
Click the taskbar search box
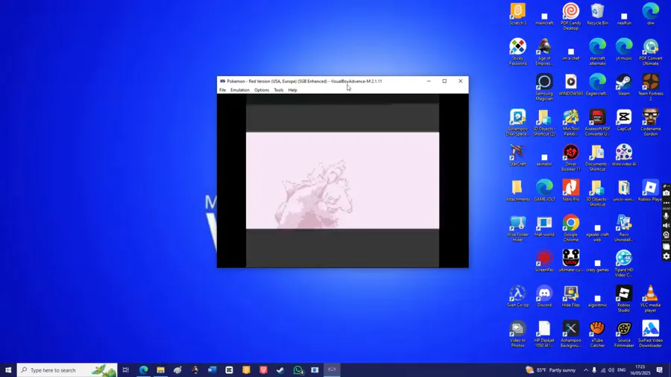click(67, 370)
